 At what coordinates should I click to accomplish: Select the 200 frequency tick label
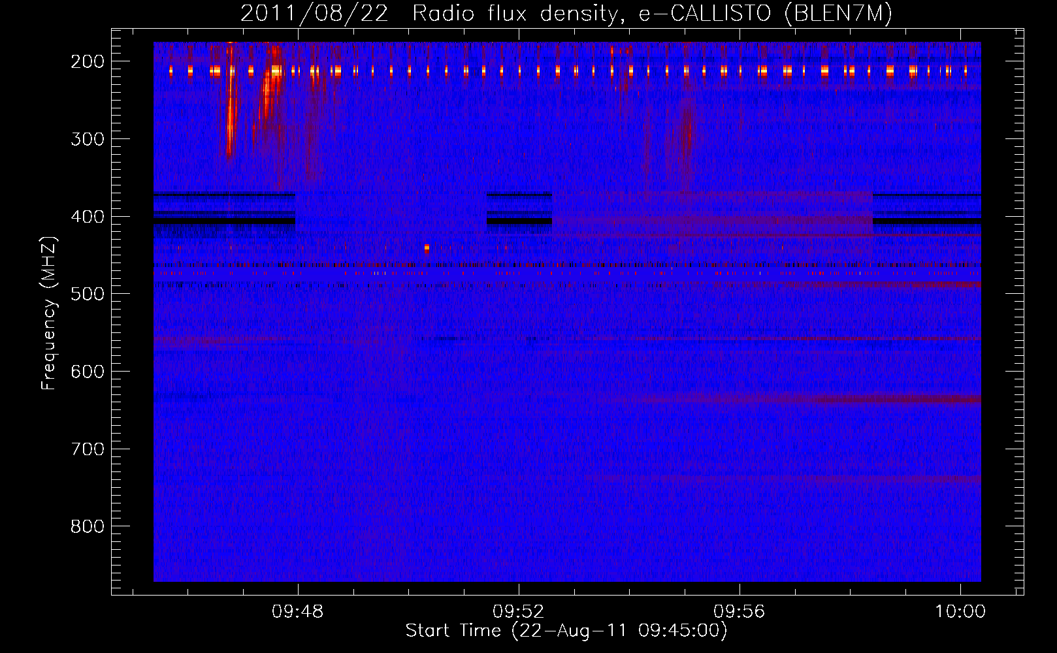(x=88, y=61)
